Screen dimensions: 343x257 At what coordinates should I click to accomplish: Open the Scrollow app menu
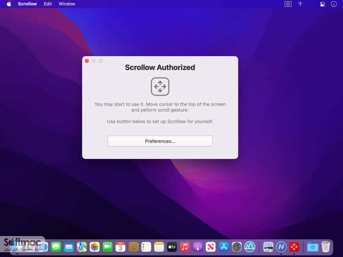pyautogui.click(x=27, y=4)
